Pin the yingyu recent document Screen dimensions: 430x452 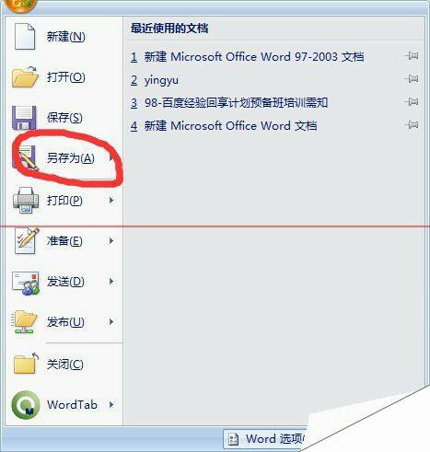(412, 79)
